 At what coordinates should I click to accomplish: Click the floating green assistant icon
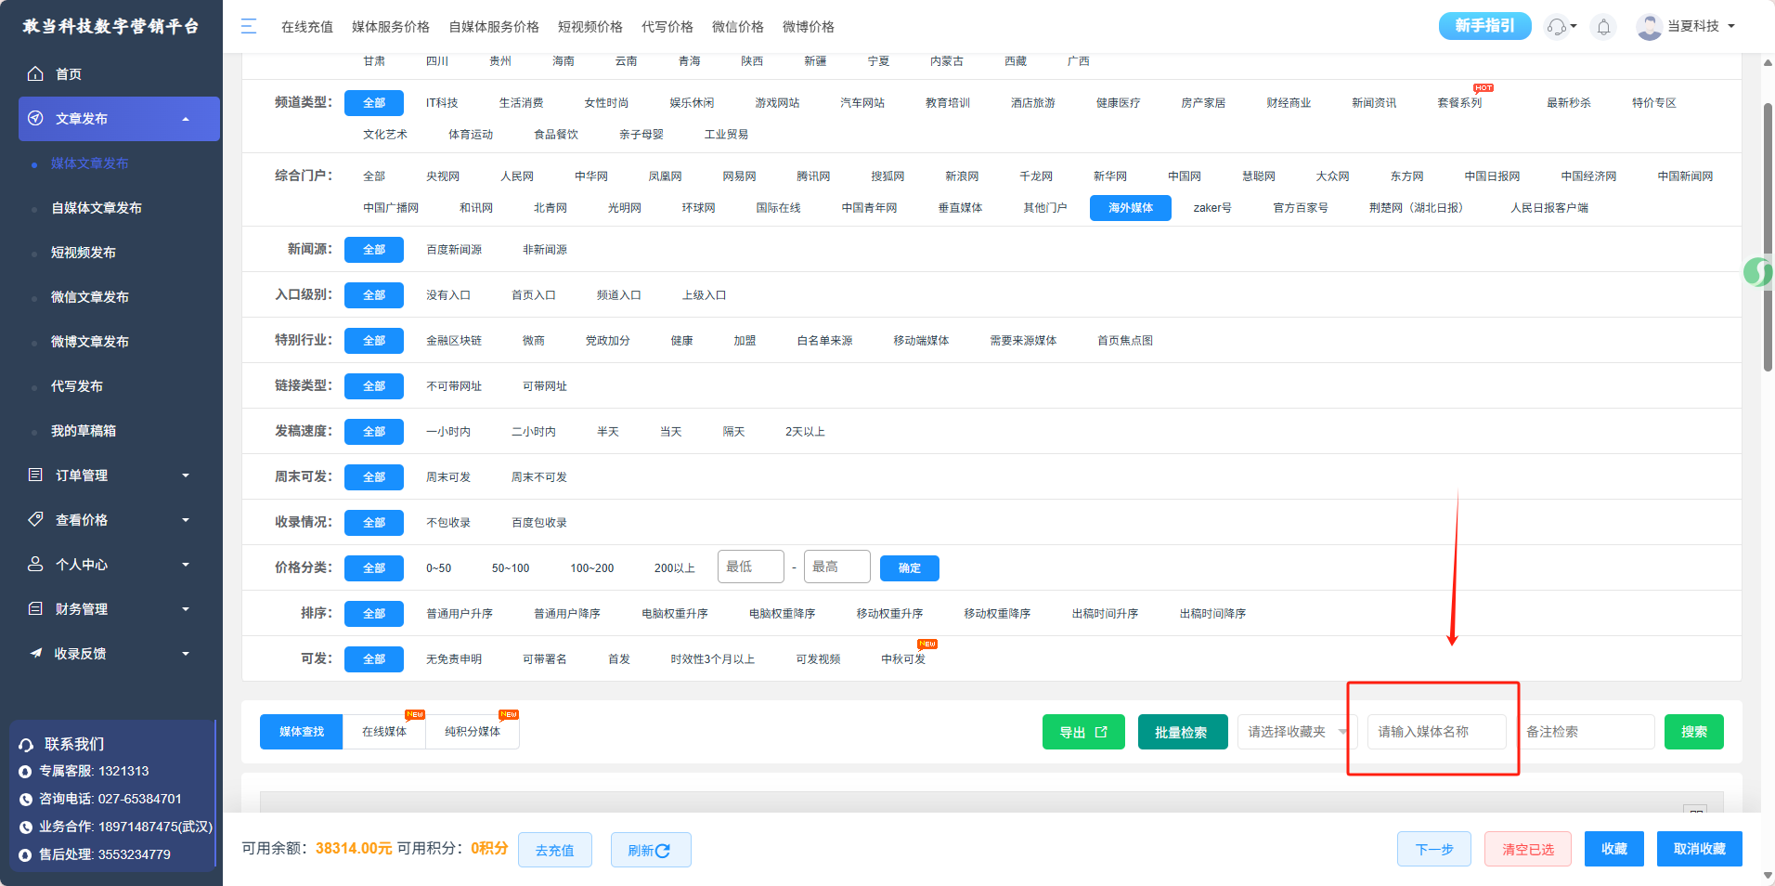(x=1757, y=271)
